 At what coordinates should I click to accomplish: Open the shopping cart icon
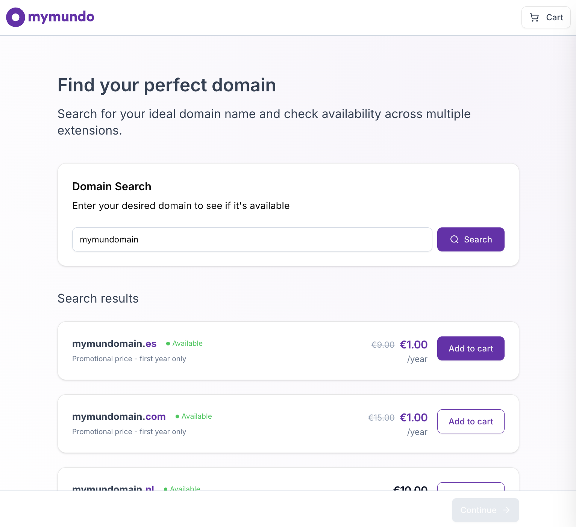point(534,17)
